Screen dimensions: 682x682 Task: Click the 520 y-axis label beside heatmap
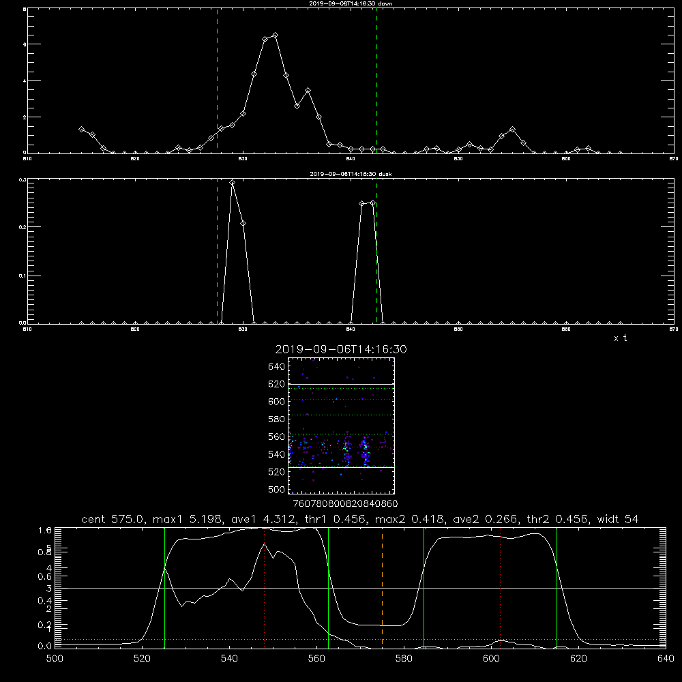(276, 472)
